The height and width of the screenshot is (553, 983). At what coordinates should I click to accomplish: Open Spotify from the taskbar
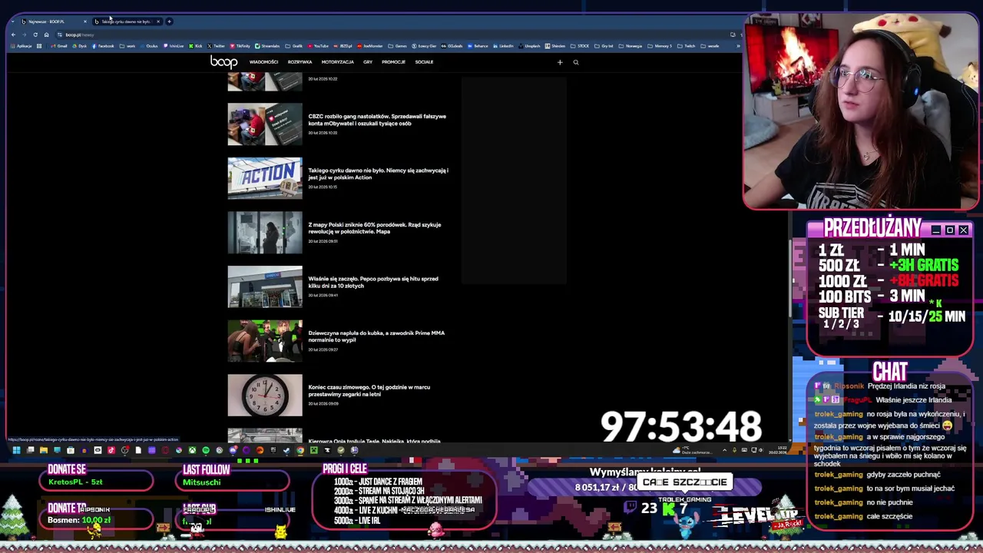click(x=206, y=450)
